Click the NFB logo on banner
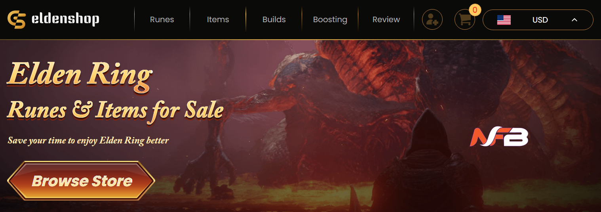This screenshot has height=212, width=601. [x=499, y=137]
